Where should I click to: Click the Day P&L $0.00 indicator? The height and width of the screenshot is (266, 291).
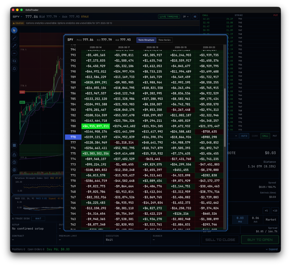[x=58, y=249]
